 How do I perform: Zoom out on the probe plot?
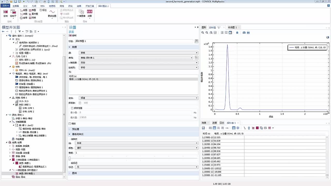click(207, 33)
